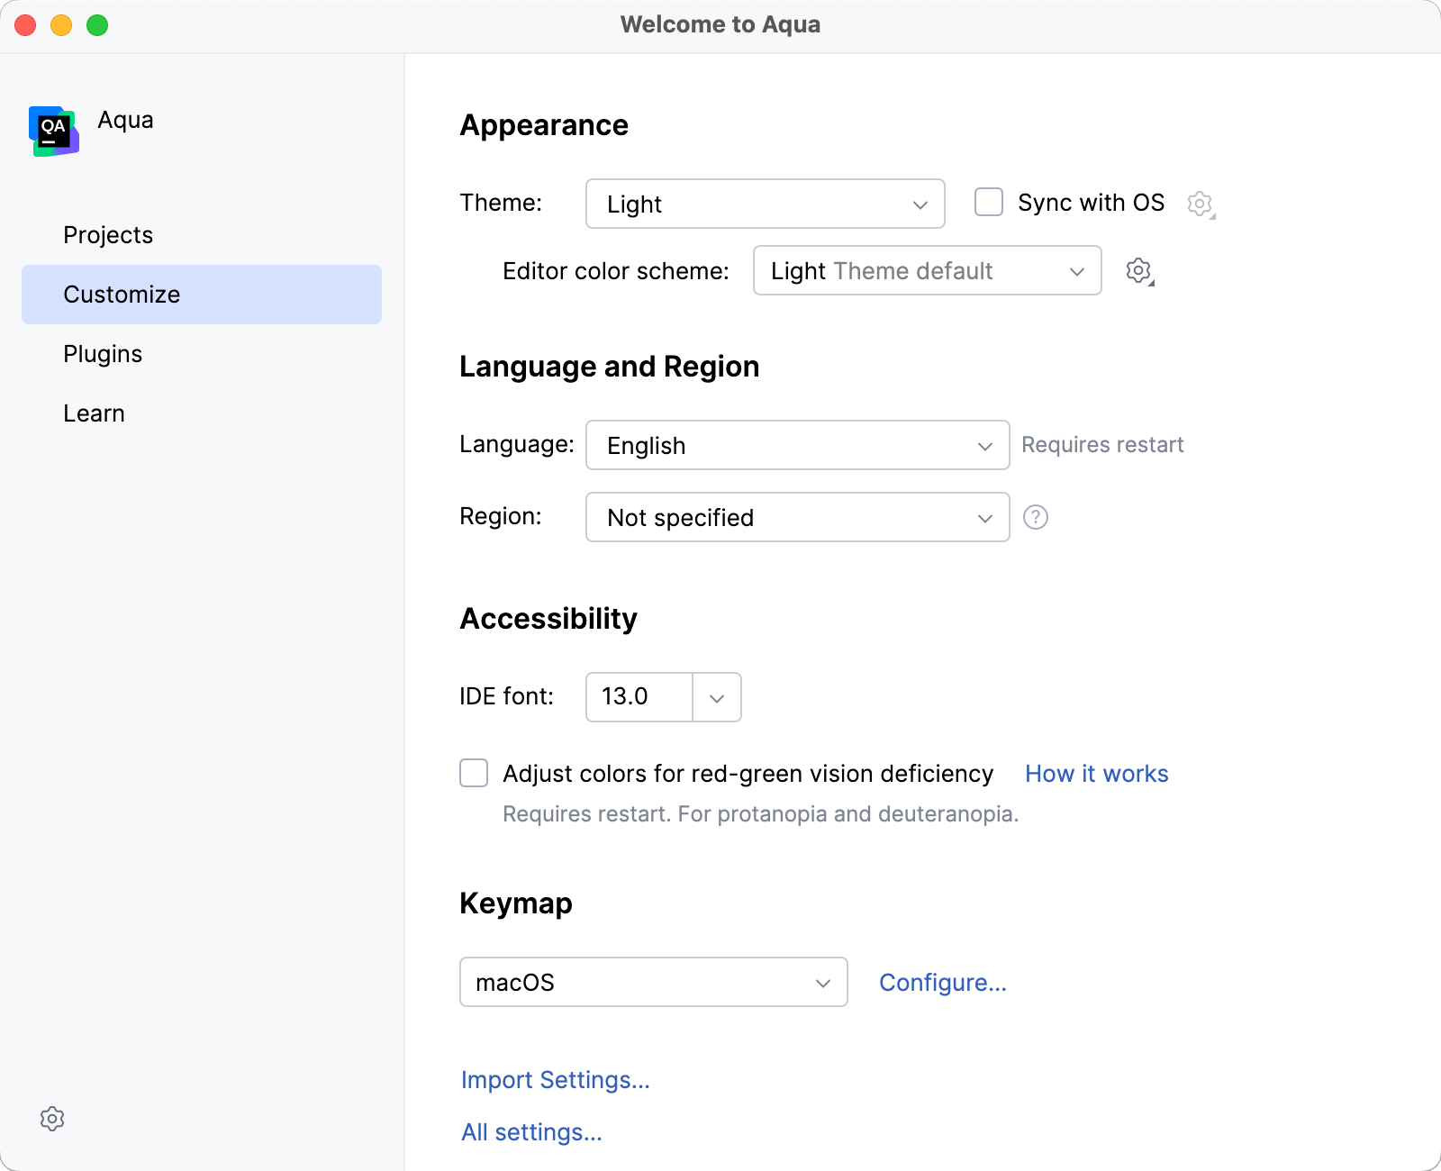Toggle red-green vision deficiency checkbox
This screenshot has height=1171, width=1441.
474,773
